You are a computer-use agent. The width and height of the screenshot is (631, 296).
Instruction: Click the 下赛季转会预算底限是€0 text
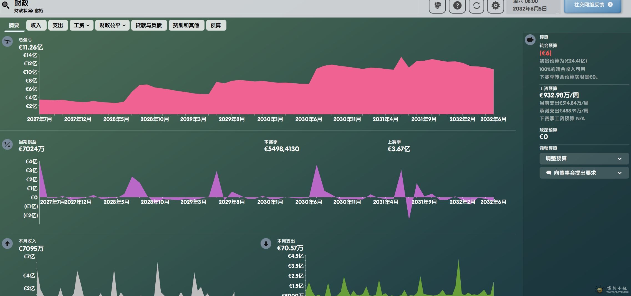click(569, 77)
